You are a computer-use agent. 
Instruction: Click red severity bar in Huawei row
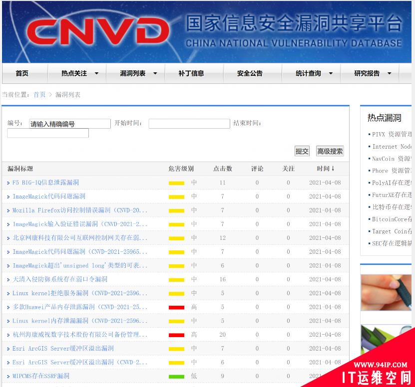tap(176, 307)
